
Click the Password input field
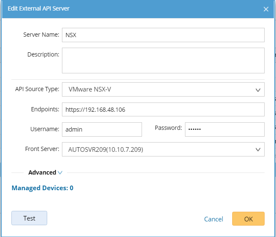[224, 129]
